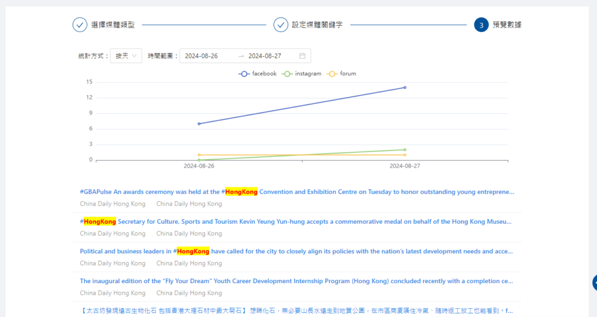This screenshot has height=317, width=597.
Task: Click the blue tab at right screen edge
Action: point(595,283)
